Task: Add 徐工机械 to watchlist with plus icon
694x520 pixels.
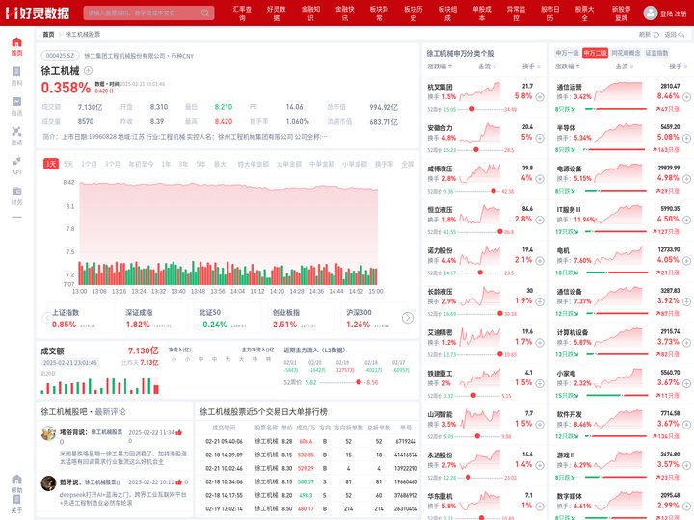Action: pyautogui.click(x=88, y=70)
